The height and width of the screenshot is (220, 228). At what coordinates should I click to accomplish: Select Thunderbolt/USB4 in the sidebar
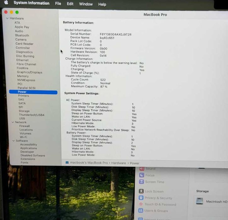click(31, 115)
